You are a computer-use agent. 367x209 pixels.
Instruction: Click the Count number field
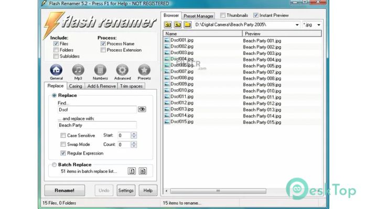click(x=124, y=144)
